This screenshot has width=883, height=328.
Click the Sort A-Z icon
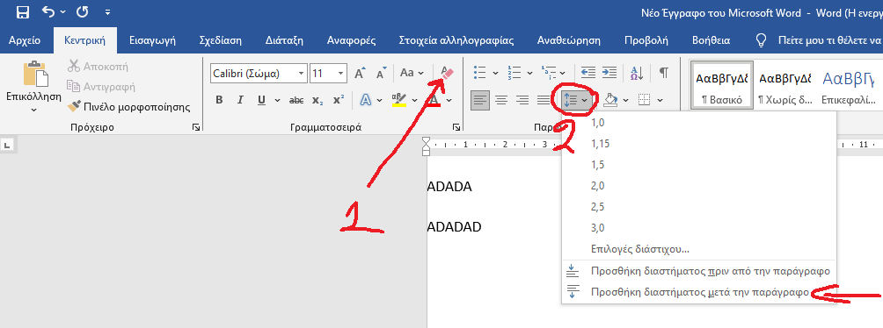coord(637,73)
